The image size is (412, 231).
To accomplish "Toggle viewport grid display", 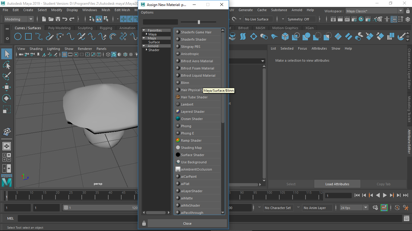I will point(64,54).
